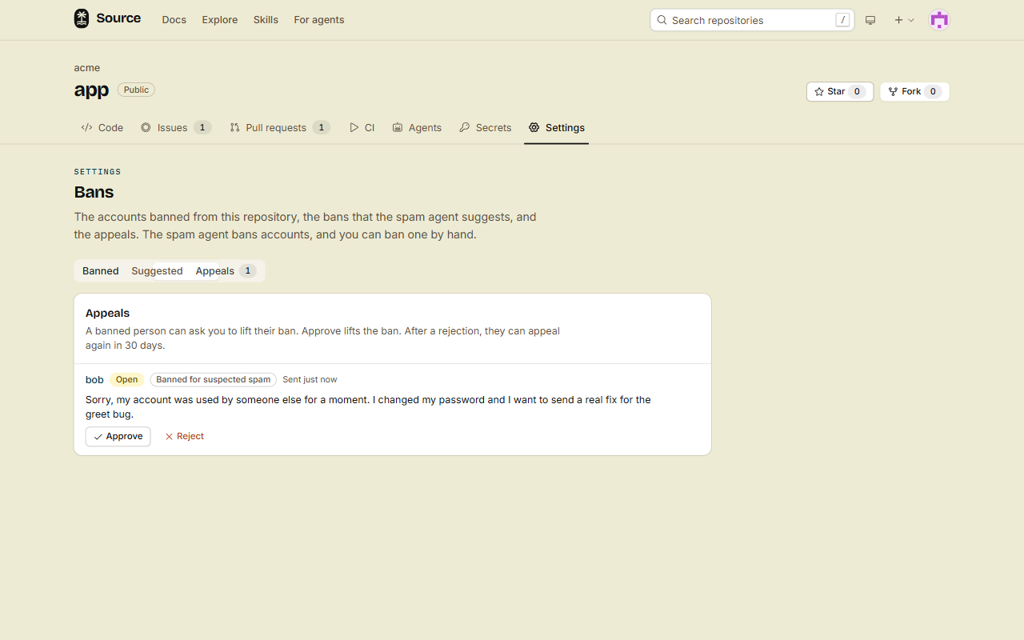Reject bob's ban appeal
This screenshot has width=1024, height=640.
point(184,436)
